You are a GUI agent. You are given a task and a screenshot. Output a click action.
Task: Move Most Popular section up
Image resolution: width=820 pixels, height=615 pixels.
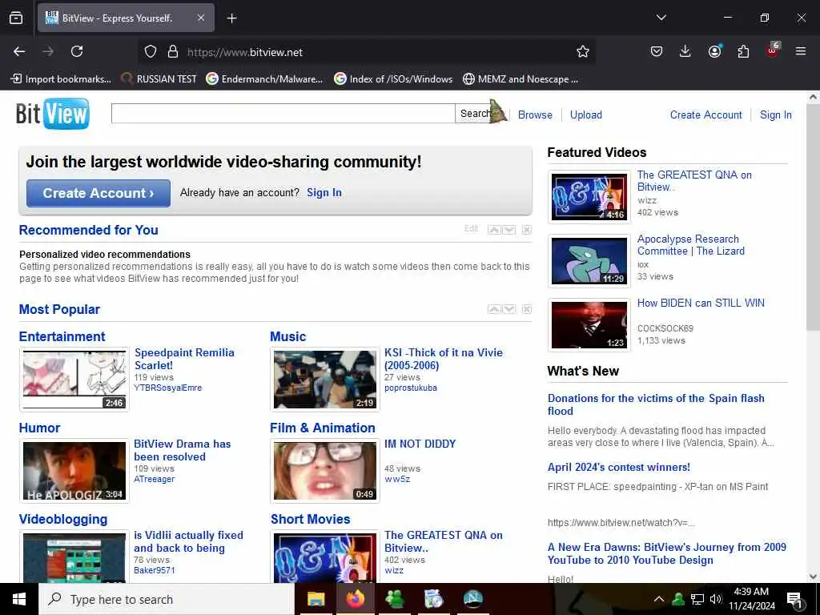(x=494, y=310)
